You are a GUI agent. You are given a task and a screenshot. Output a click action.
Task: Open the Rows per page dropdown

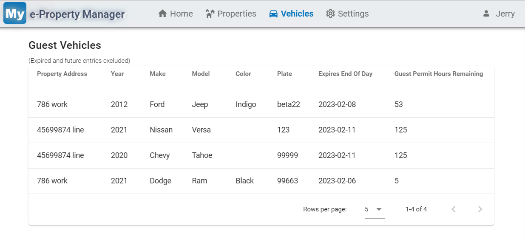pyautogui.click(x=375, y=209)
